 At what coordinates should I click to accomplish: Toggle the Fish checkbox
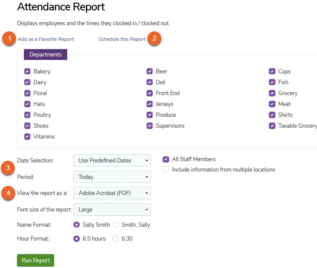click(272, 82)
